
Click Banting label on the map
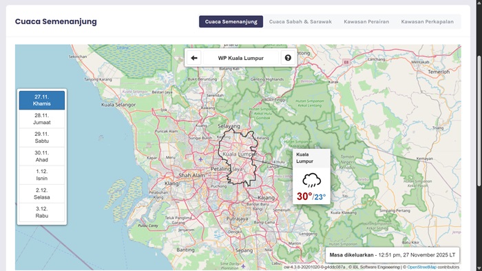pyautogui.click(x=185, y=250)
